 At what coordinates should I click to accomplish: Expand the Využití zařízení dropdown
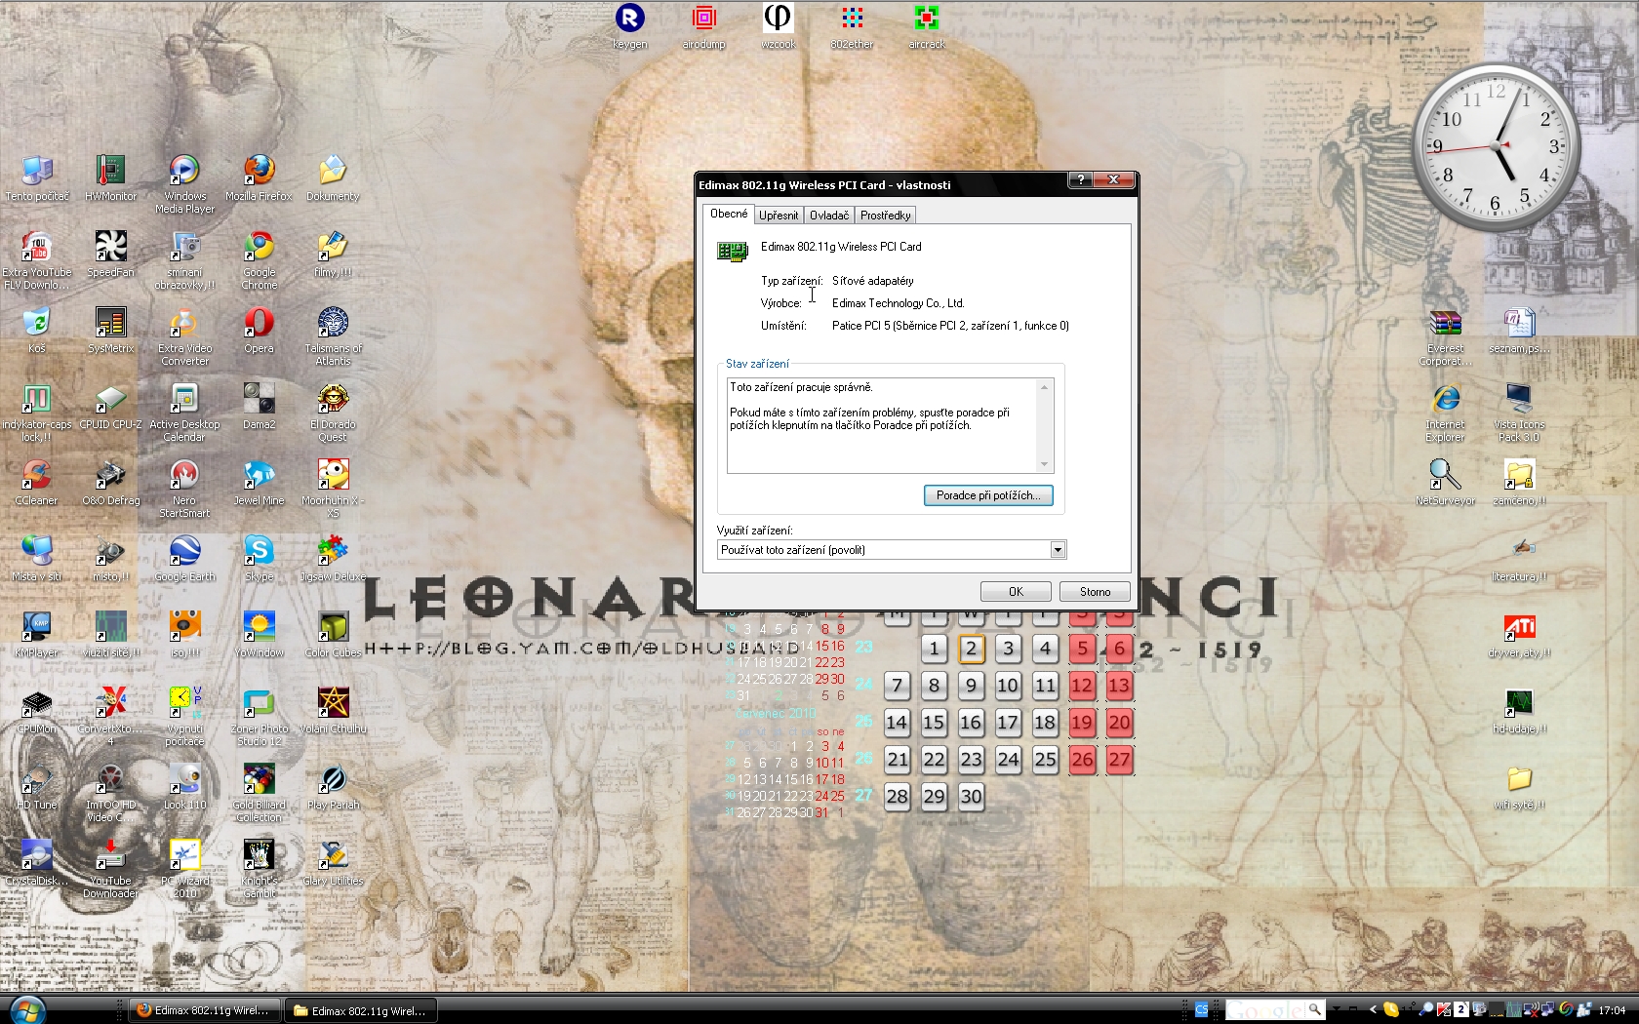[x=1058, y=550]
